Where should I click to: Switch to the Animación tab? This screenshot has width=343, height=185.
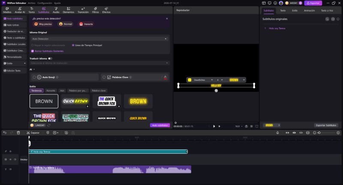[309, 10]
